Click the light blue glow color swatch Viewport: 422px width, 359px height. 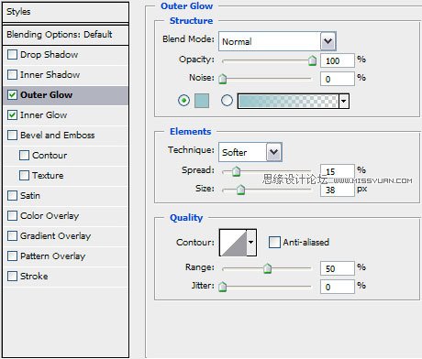[202, 101]
